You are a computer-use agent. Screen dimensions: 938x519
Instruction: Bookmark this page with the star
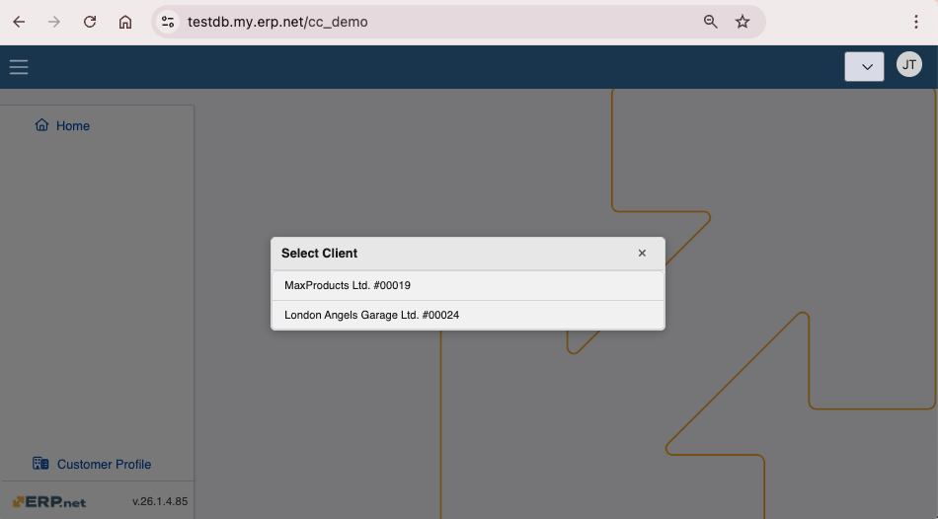(743, 22)
